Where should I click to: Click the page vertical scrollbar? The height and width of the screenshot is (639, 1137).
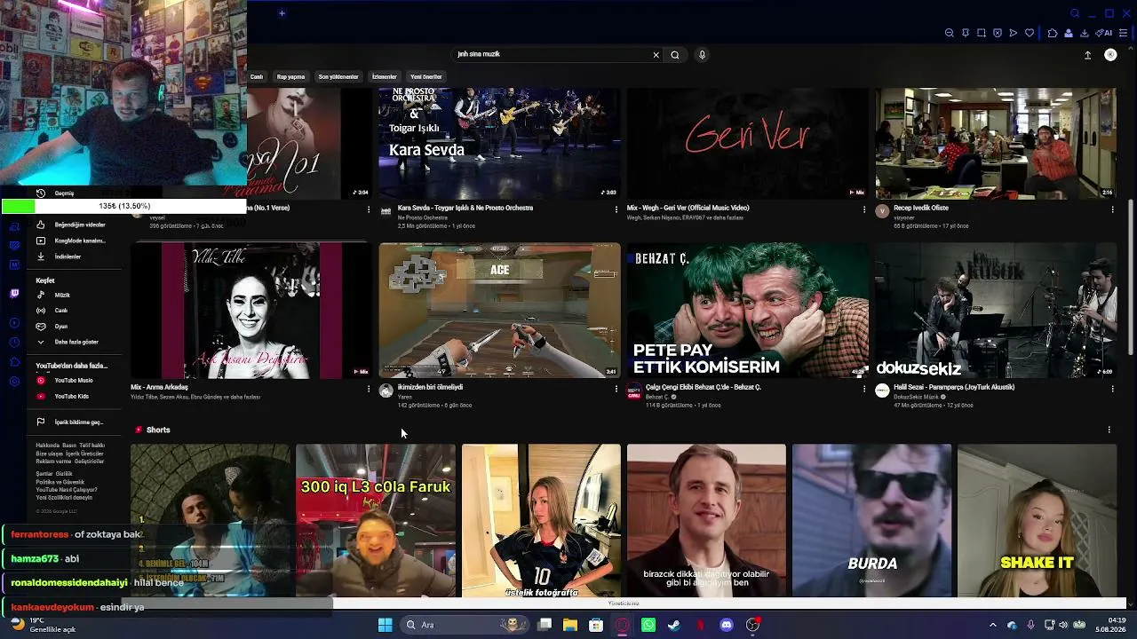pyautogui.click(x=1131, y=275)
